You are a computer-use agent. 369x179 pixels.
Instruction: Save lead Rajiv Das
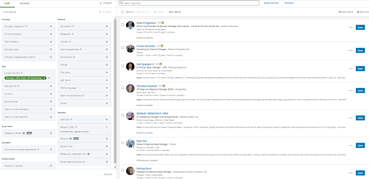[360, 146]
